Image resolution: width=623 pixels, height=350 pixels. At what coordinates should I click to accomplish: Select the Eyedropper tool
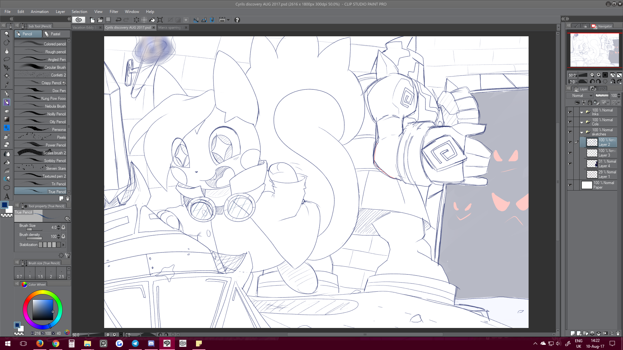tap(6, 85)
